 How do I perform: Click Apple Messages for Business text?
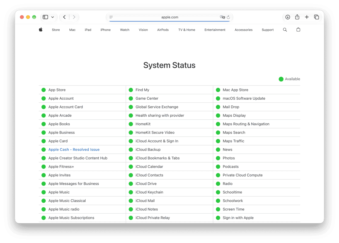74,184
